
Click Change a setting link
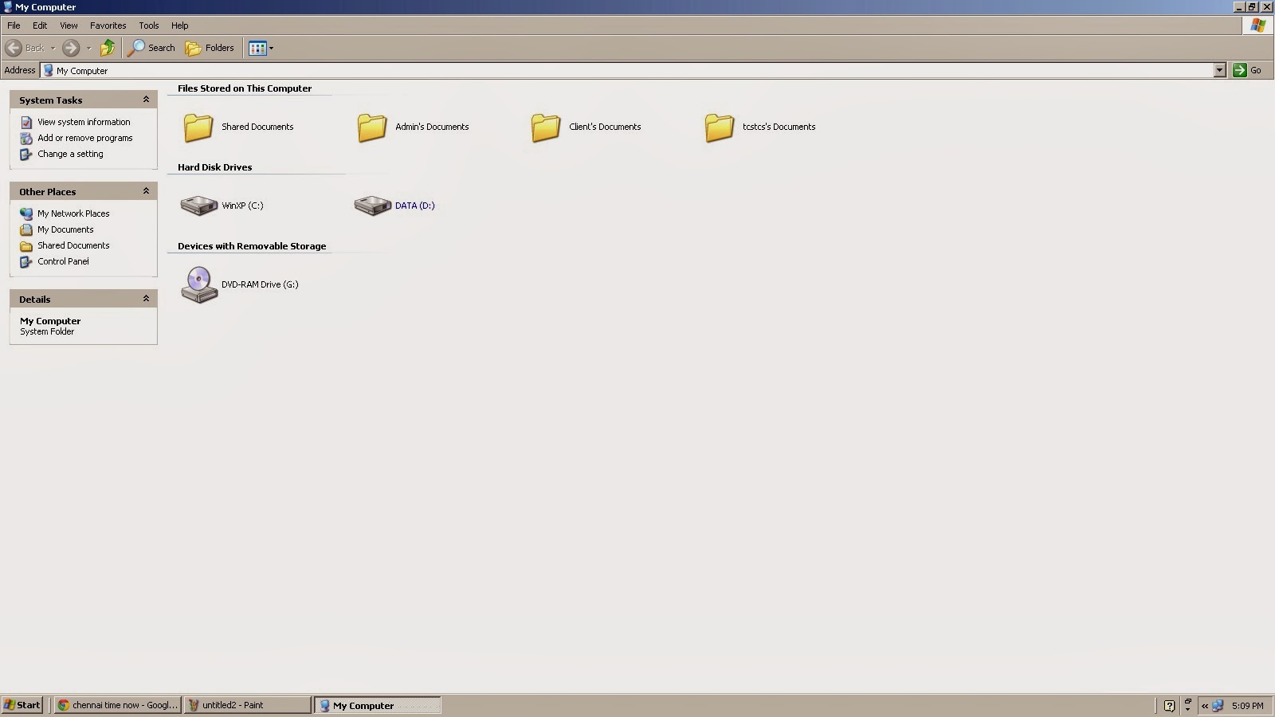70,154
